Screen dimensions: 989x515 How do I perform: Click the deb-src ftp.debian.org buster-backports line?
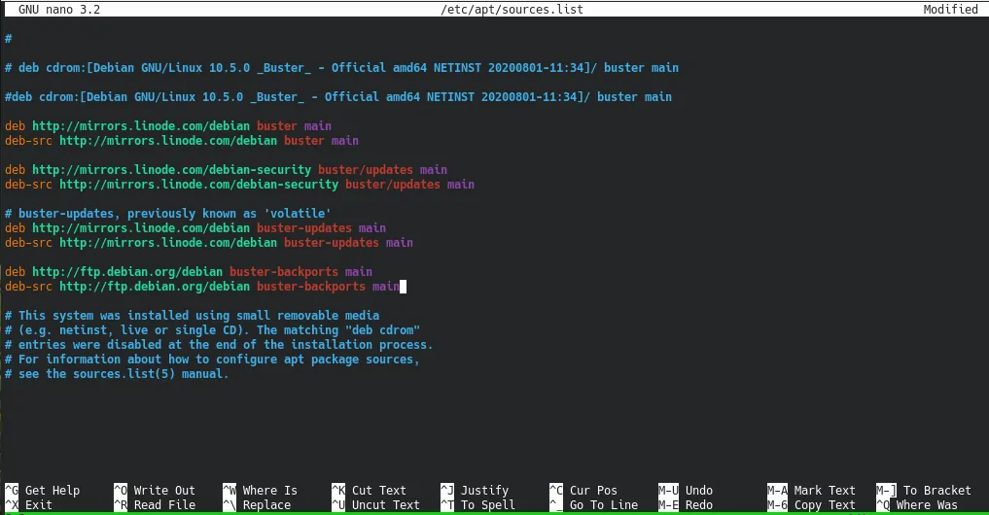click(202, 287)
